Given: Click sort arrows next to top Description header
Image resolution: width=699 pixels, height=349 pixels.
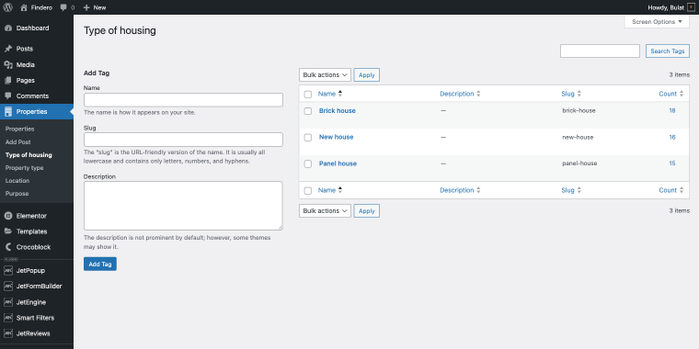Looking at the screenshot, I should coord(478,94).
